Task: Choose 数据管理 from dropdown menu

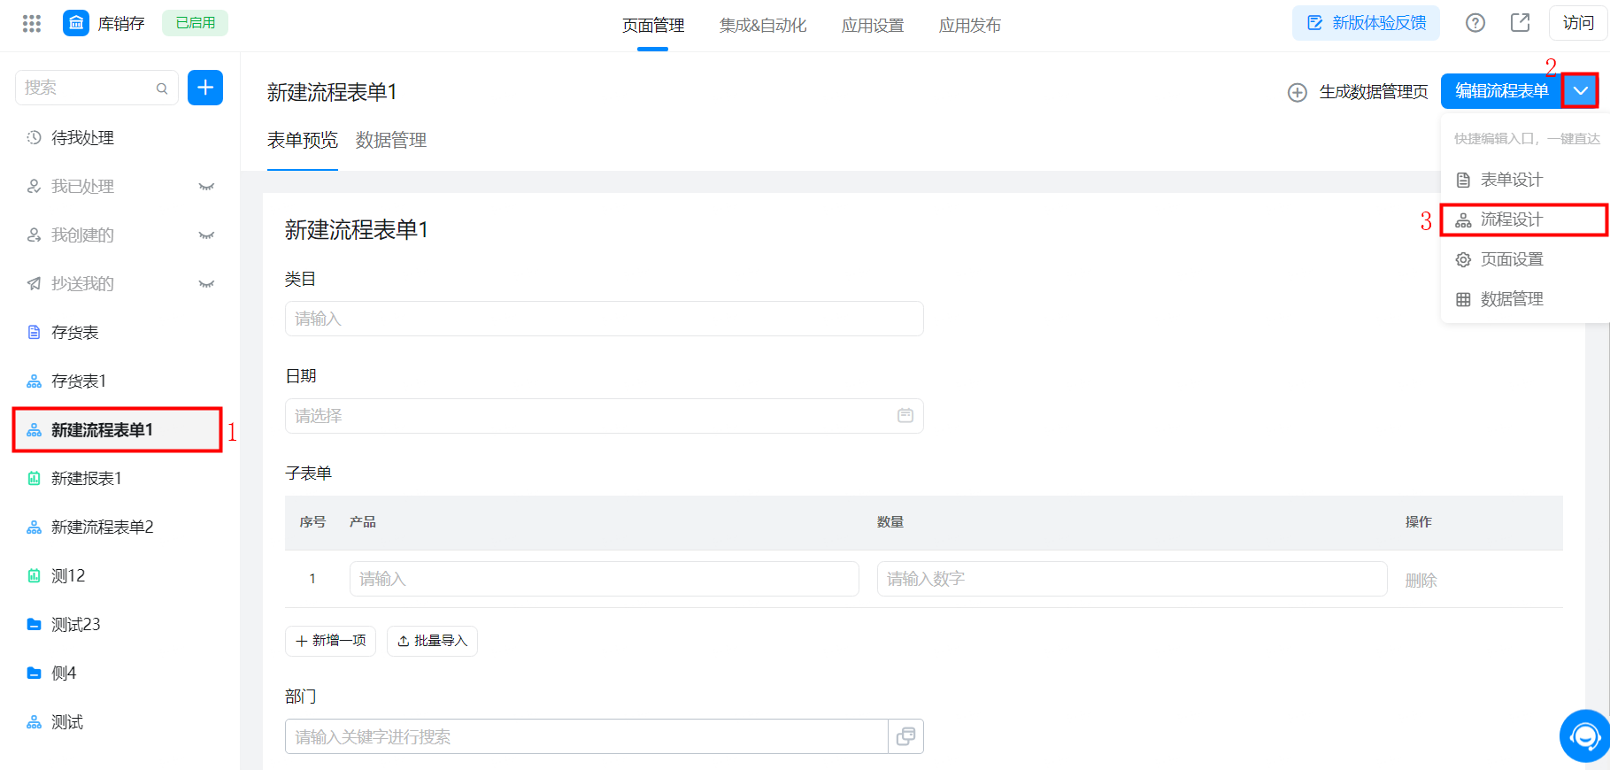Action: coord(1524,299)
